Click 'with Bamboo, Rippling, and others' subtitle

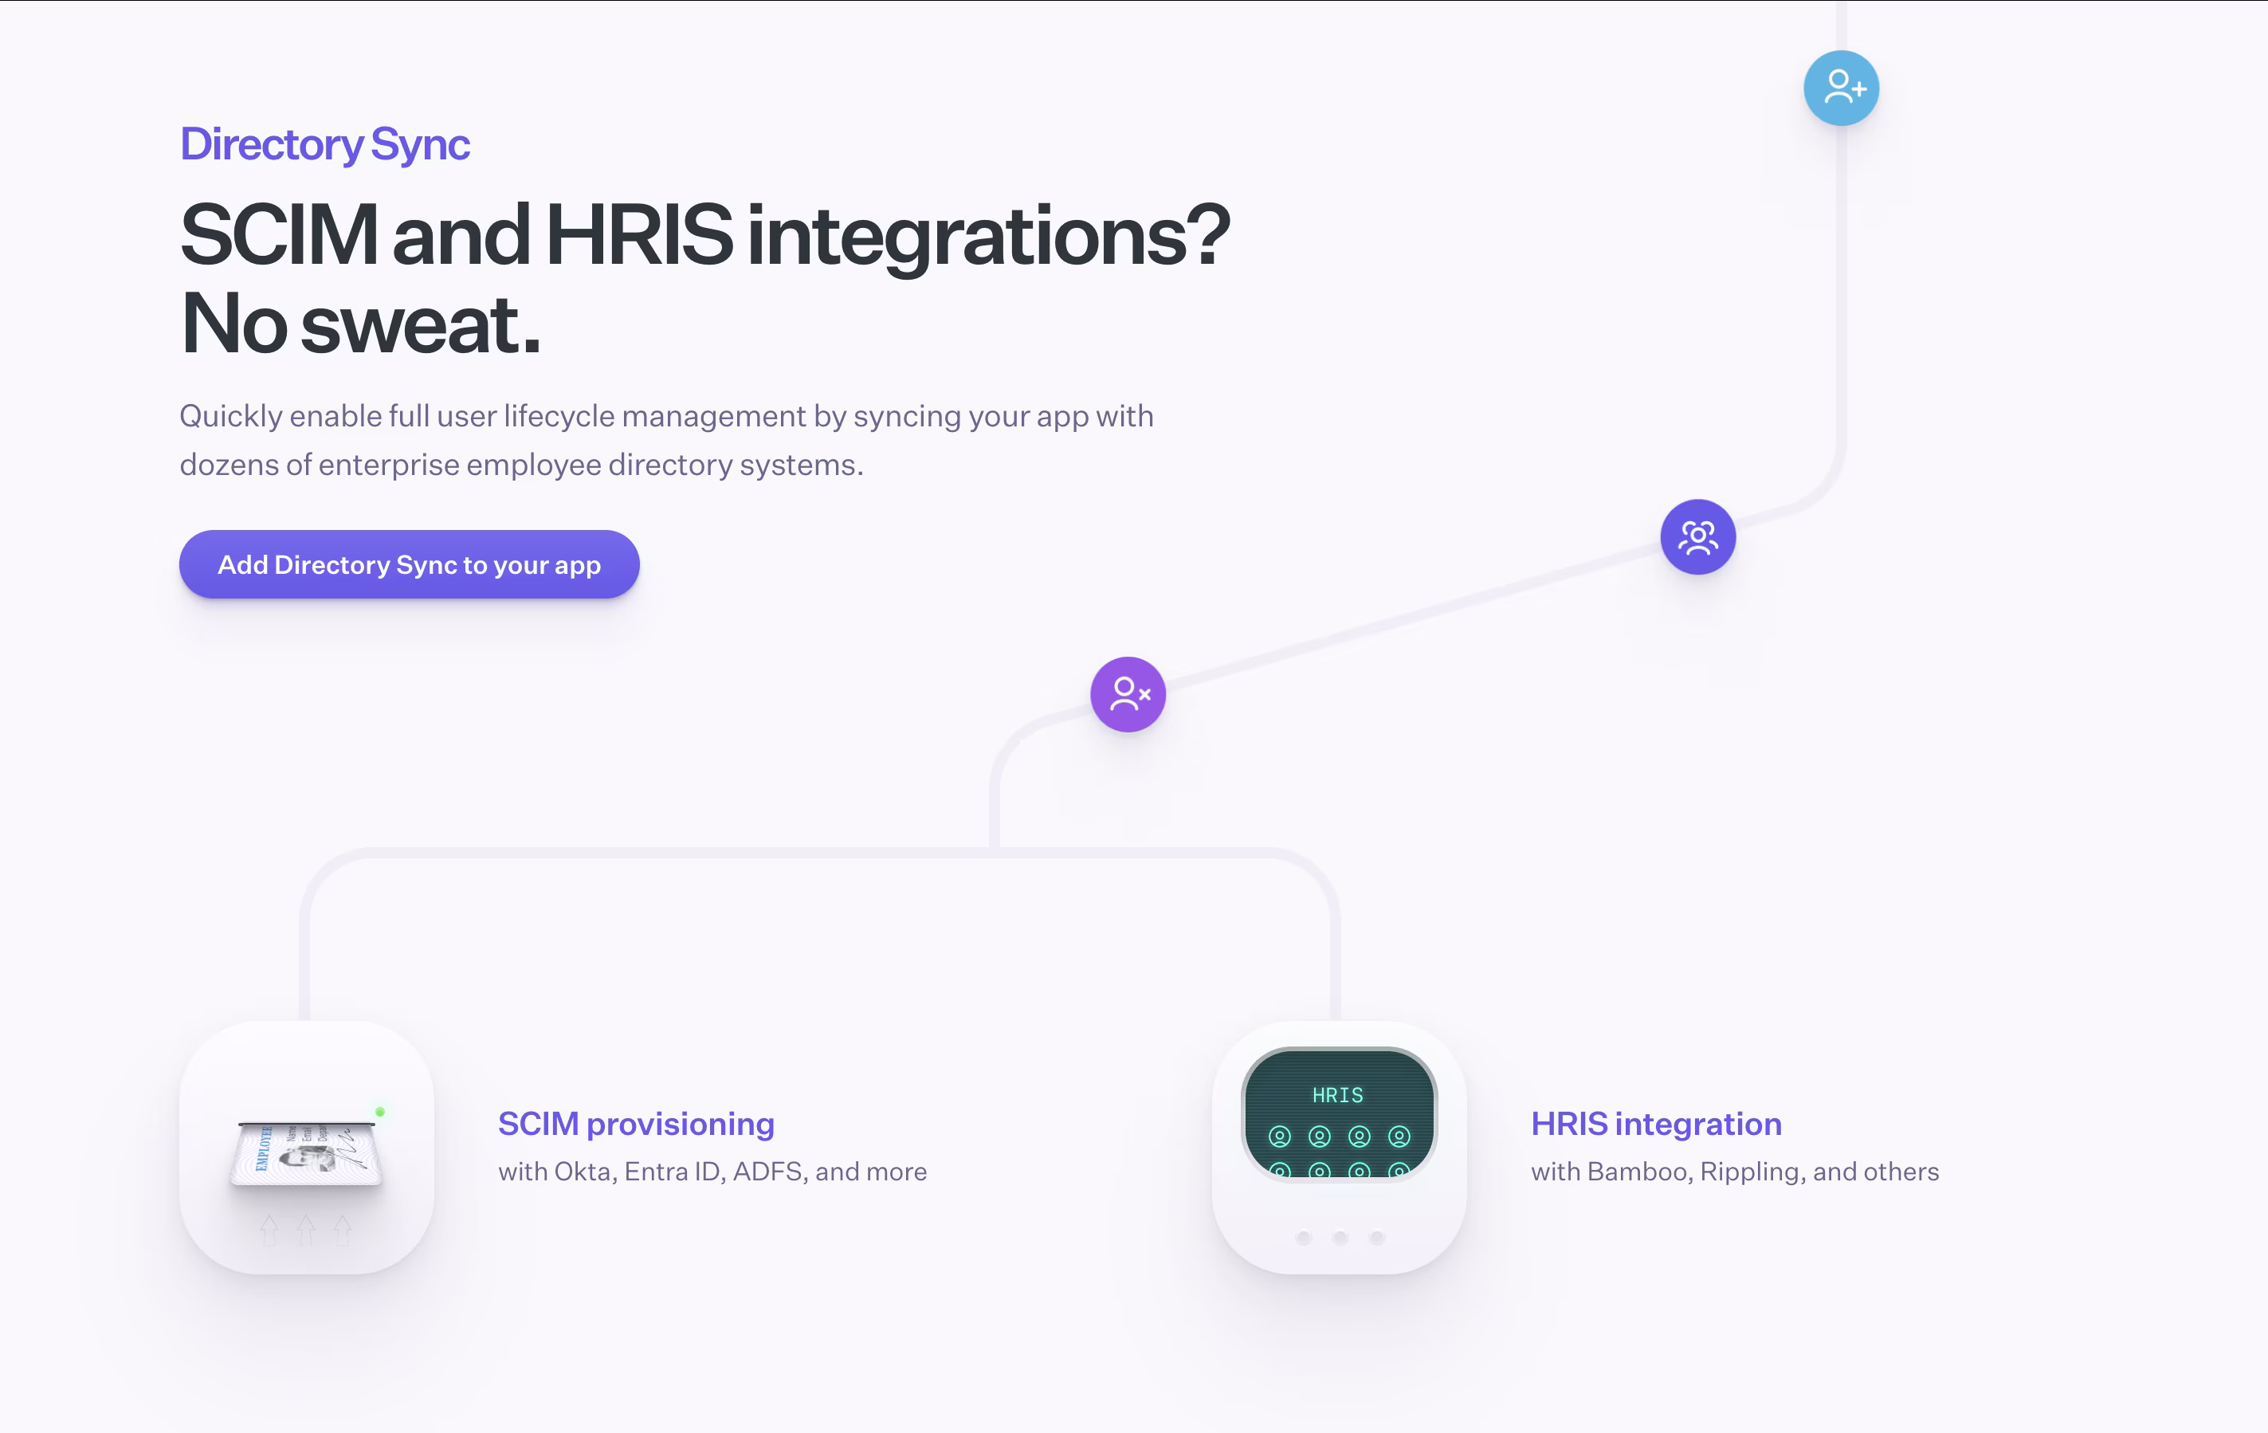[x=1734, y=1171]
